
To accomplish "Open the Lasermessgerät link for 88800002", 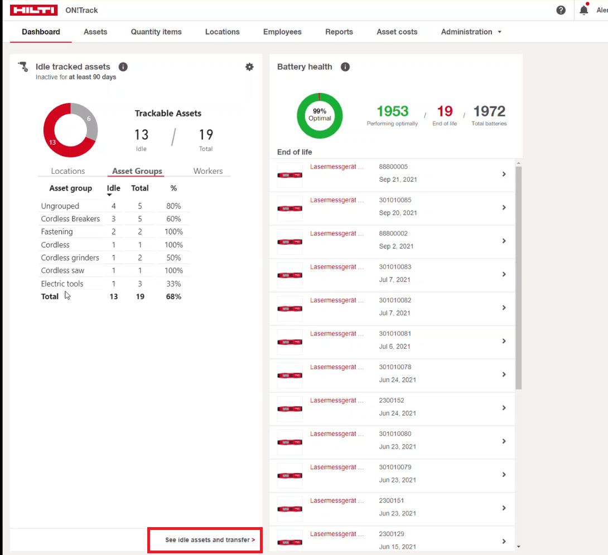I will (x=337, y=233).
